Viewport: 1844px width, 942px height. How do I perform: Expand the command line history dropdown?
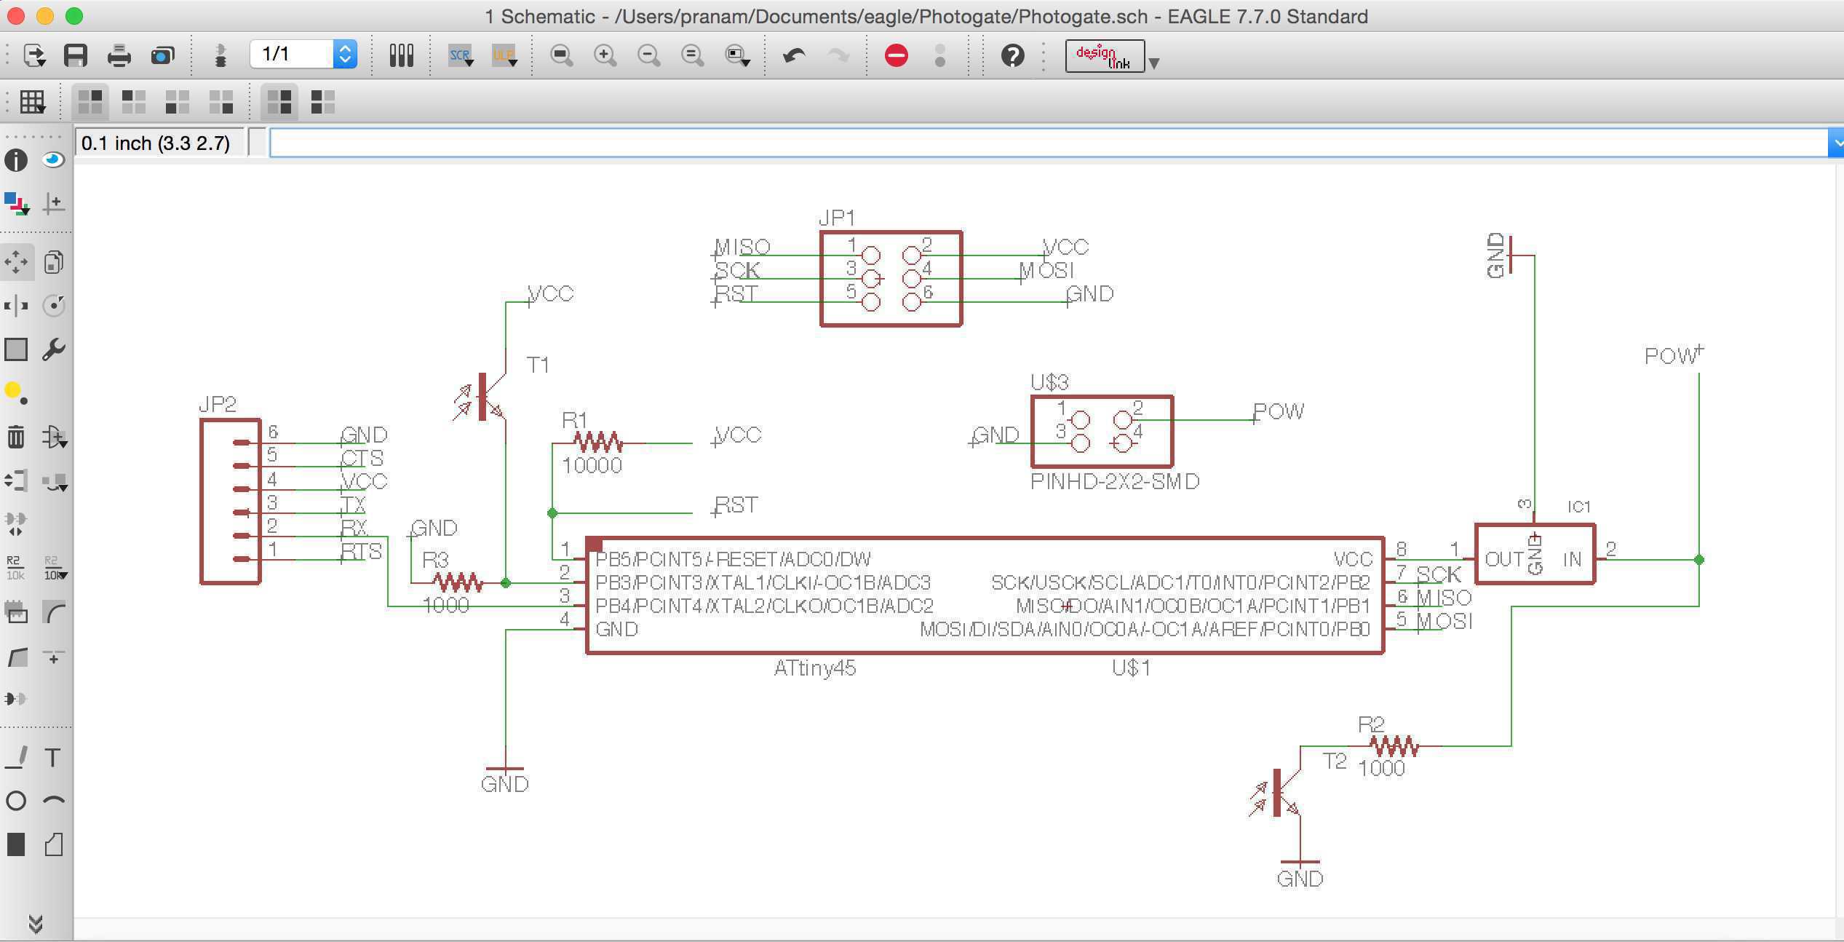click(1835, 143)
